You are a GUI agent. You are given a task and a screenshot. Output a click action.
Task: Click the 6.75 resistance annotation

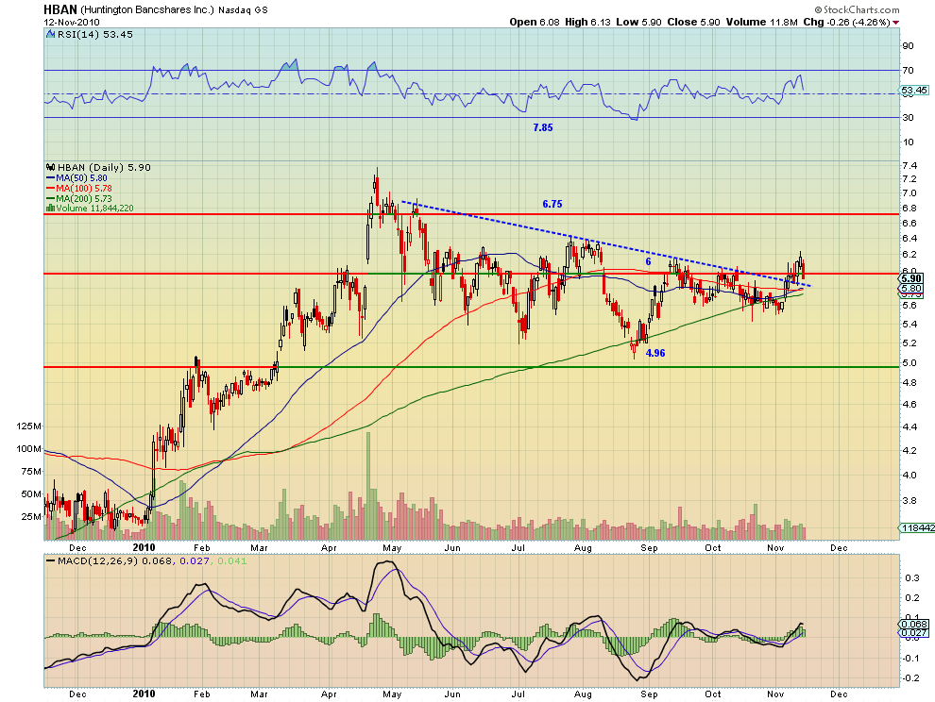pyautogui.click(x=552, y=204)
